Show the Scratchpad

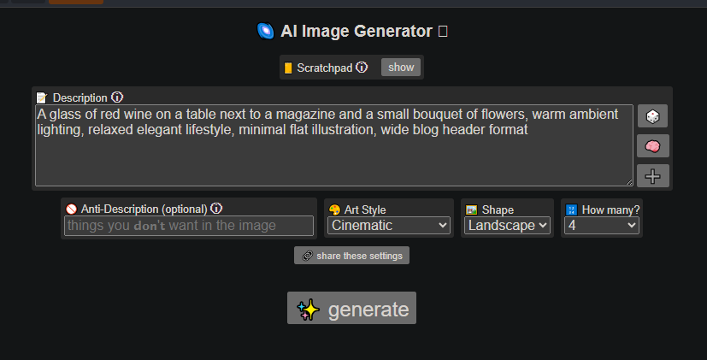(401, 67)
